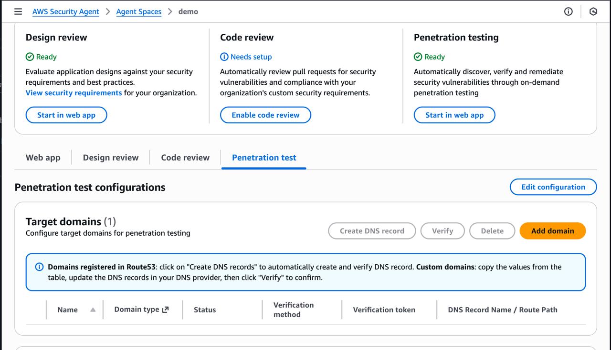
Task: Navigate to Agent Spaces breadcrumb
Action: pyautogui.click(x=138, y=11)
